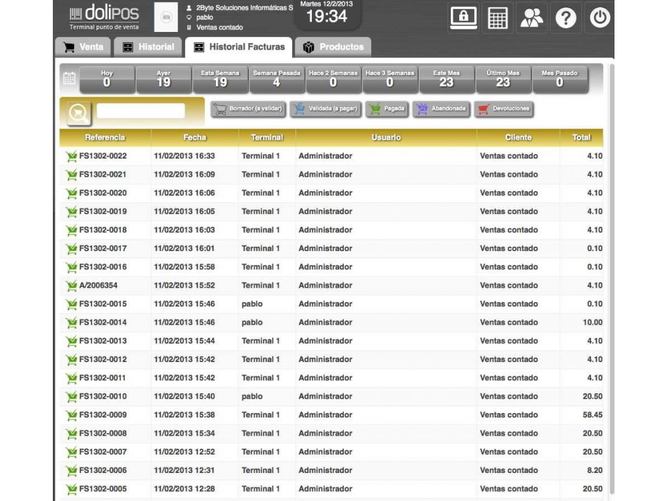Filter invoices by Ayer
The width and height of the screenshot is (668, 501).
(x=164, y=79)
